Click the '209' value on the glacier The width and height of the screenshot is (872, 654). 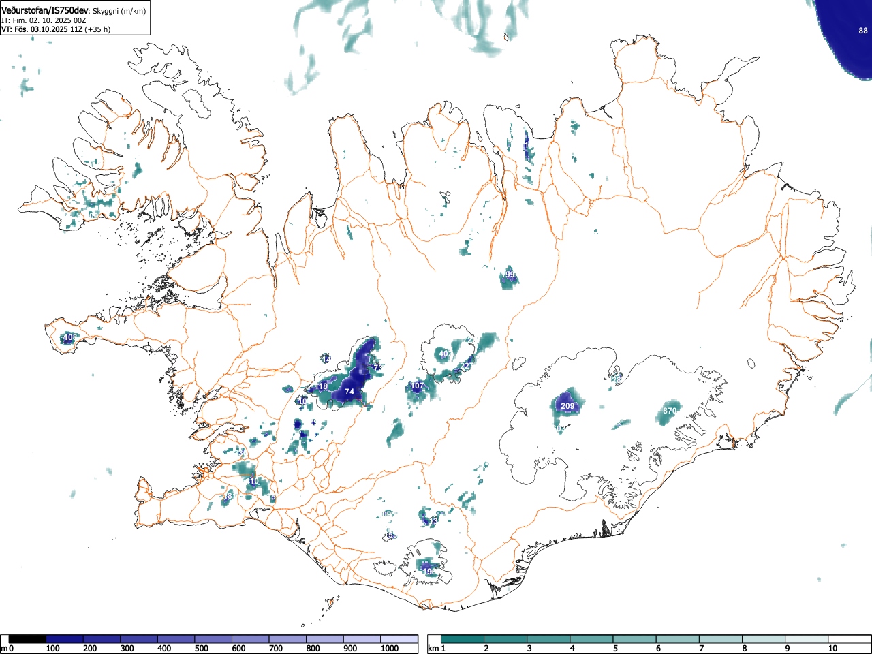(x=567, y=406)
